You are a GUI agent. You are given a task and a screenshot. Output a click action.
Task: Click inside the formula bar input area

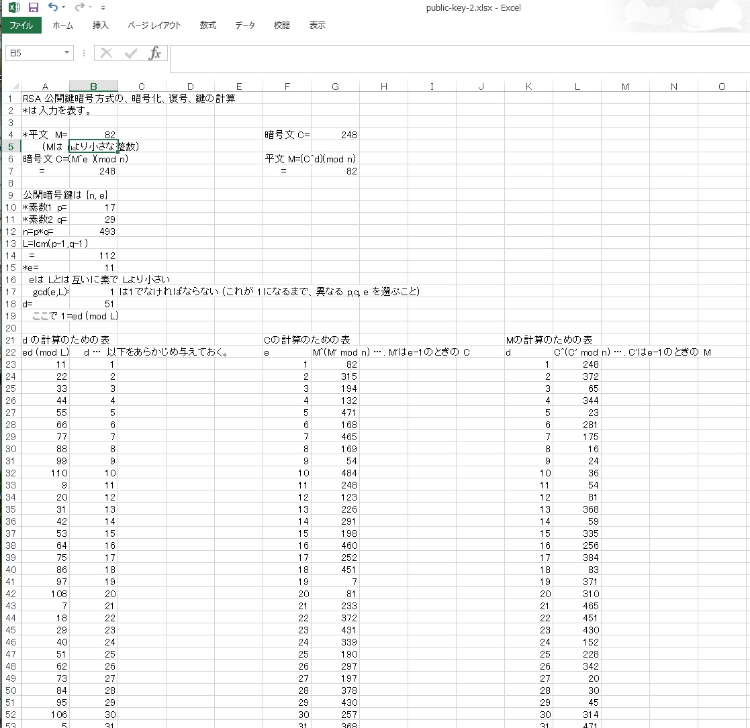[457, 58]
